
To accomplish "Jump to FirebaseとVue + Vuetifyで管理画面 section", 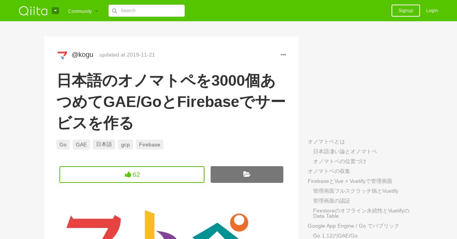I will (x=350, y=181).
